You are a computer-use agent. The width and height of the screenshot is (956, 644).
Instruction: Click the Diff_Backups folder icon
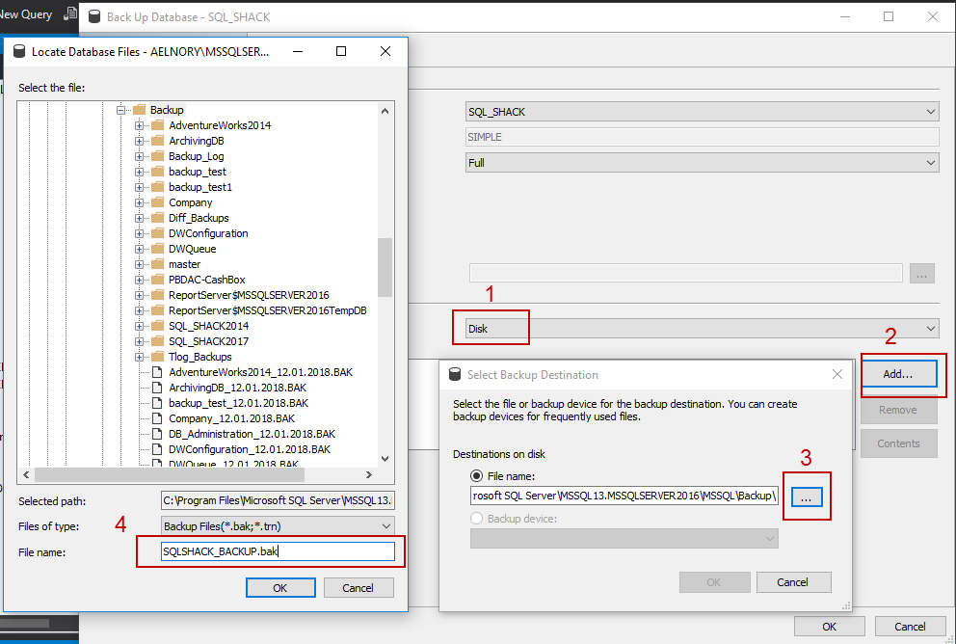tap(158, 218)
